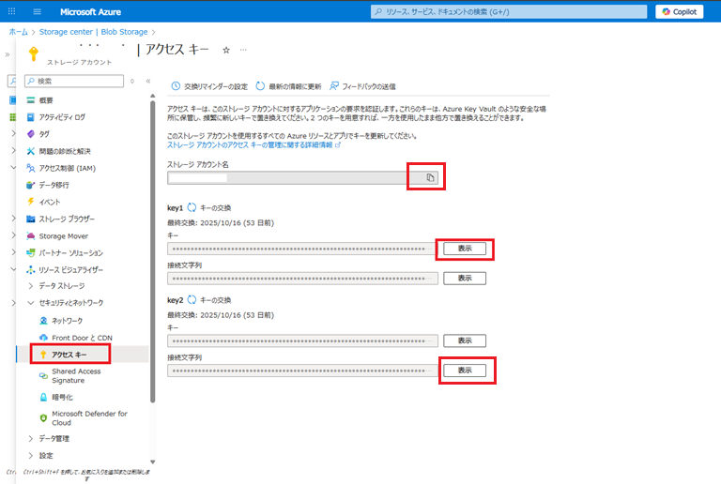Copy the storage account name
This screenshot has height=484, width=721.
tap(430, 177)
